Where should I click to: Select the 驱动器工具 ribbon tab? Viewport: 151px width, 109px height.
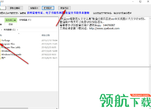(x=11, y=20)
